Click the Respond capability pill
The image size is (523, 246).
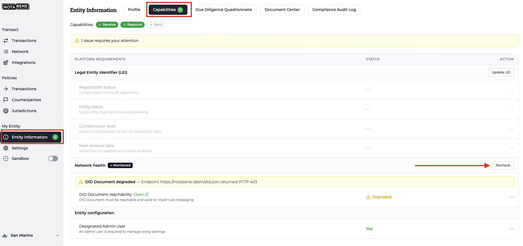[132, 25]
